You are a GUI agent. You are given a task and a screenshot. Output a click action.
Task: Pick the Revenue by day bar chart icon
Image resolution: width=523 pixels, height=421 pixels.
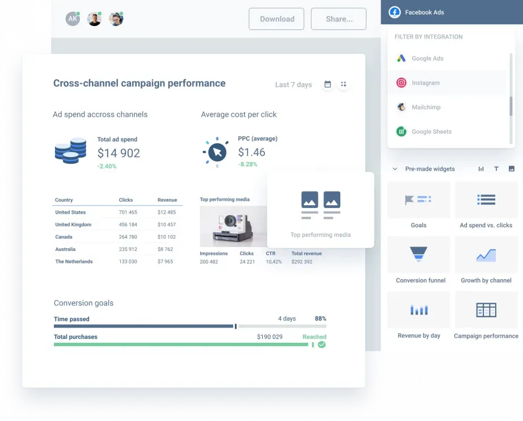tap(418, 309)
